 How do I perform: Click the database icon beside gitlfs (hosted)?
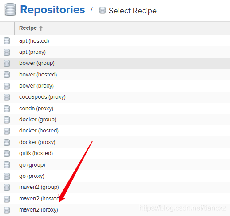coord(7,153)
